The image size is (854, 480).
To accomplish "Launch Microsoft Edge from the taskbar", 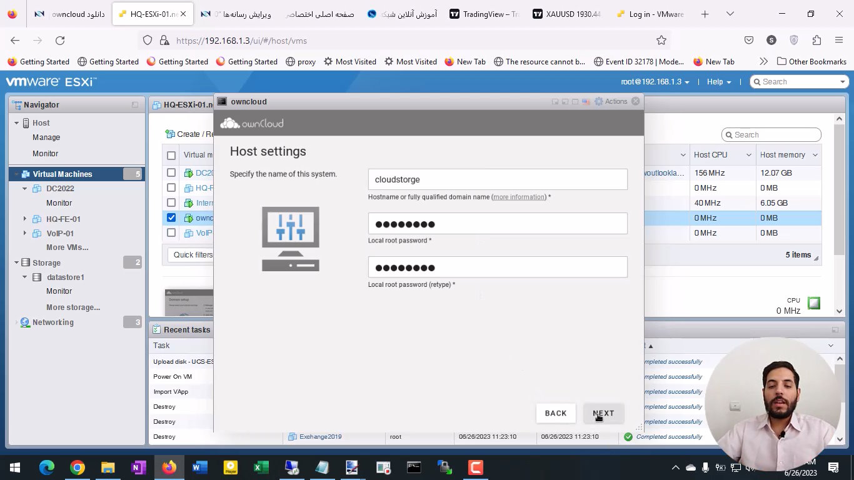I will click(x=47, y=467).
